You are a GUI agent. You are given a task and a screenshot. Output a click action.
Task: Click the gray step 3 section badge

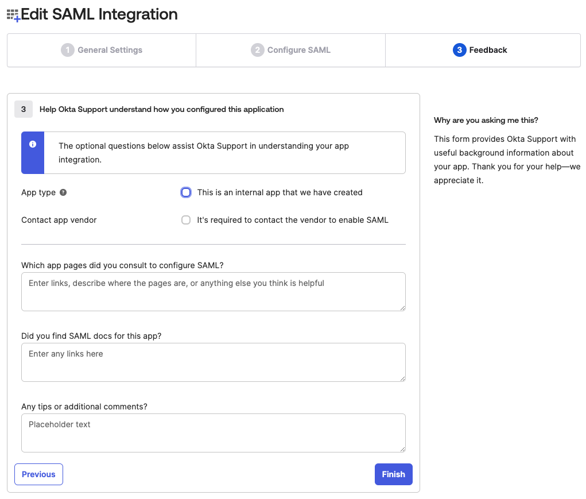23,109
